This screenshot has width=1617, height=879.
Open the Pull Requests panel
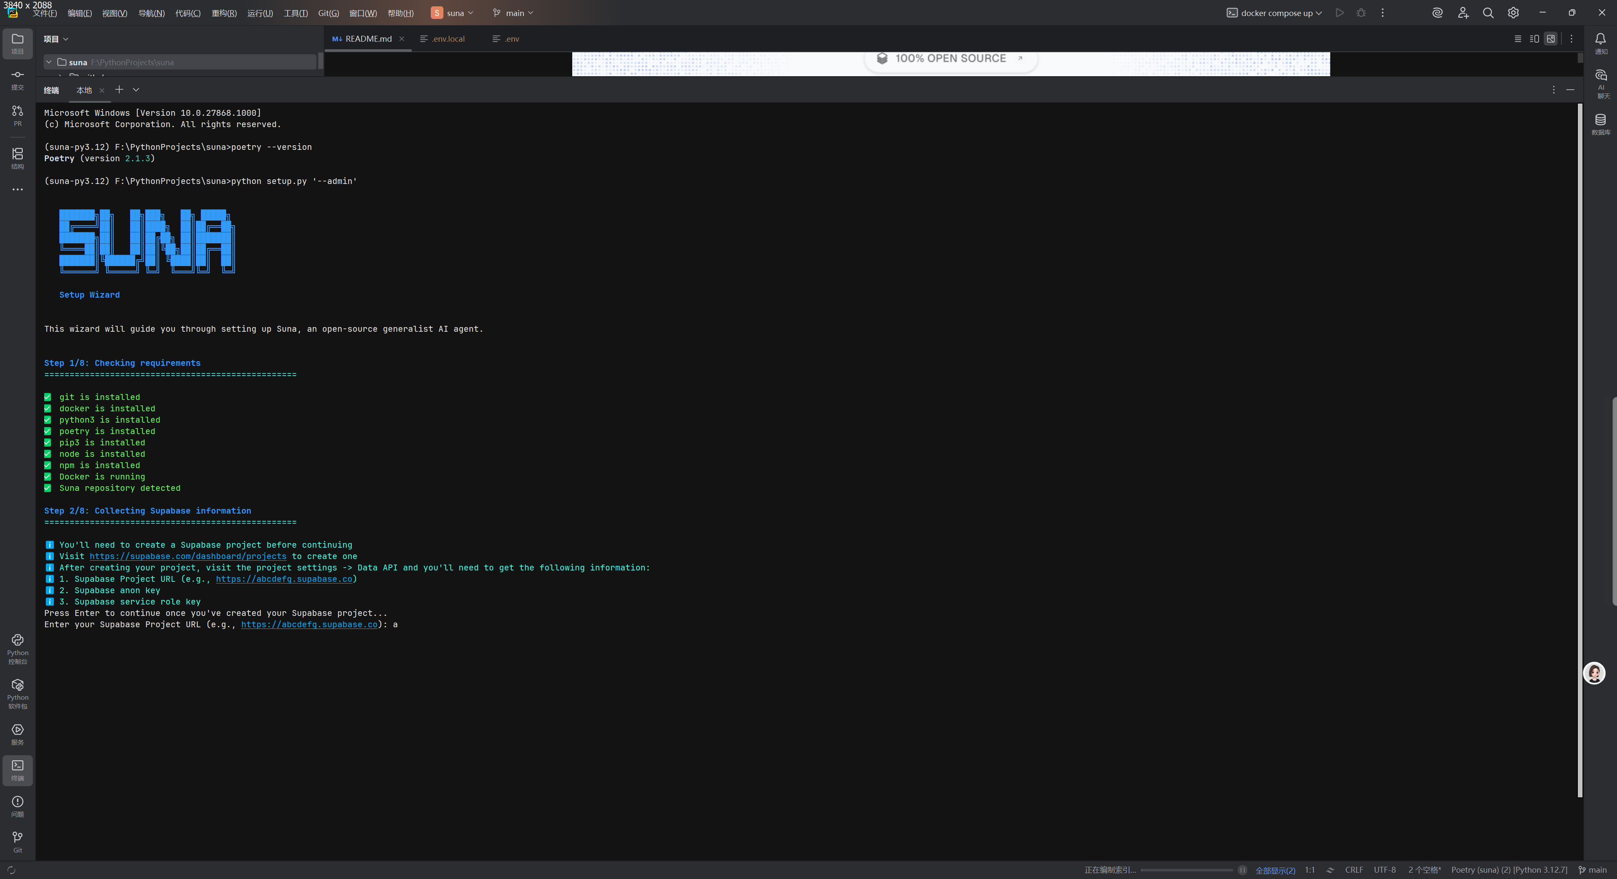click(18, 115)
